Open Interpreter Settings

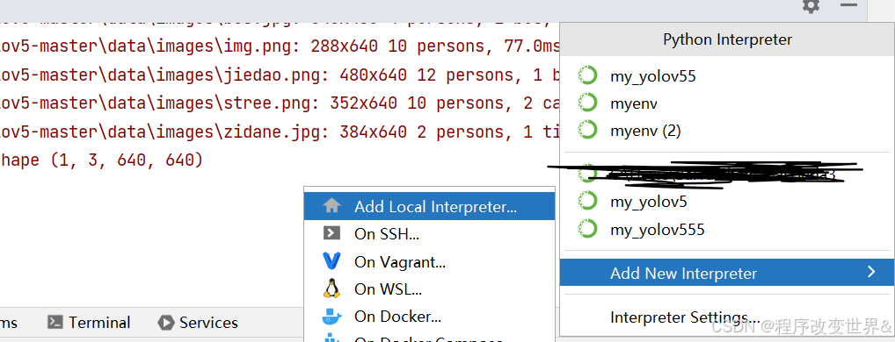point(727,317)
